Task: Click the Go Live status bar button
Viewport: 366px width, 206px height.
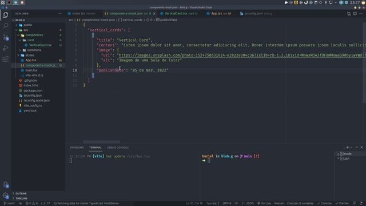Action: tap(264, 203)
